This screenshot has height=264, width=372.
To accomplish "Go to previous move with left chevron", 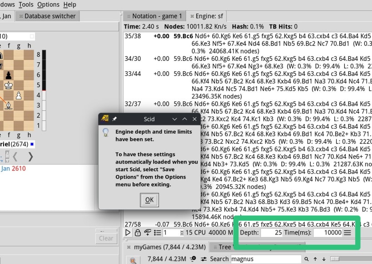I will tap(15, 157).
